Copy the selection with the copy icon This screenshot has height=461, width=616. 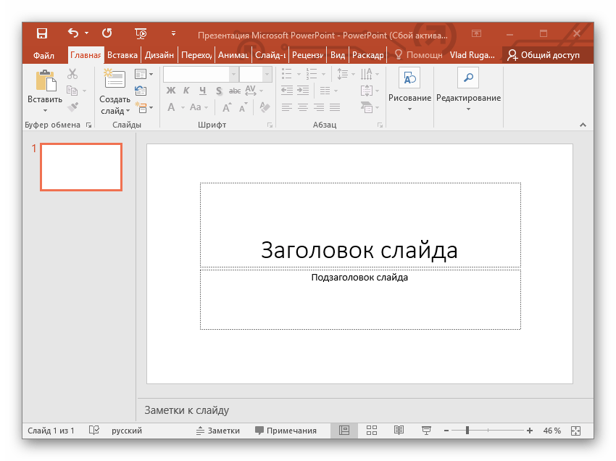[72, 91]
